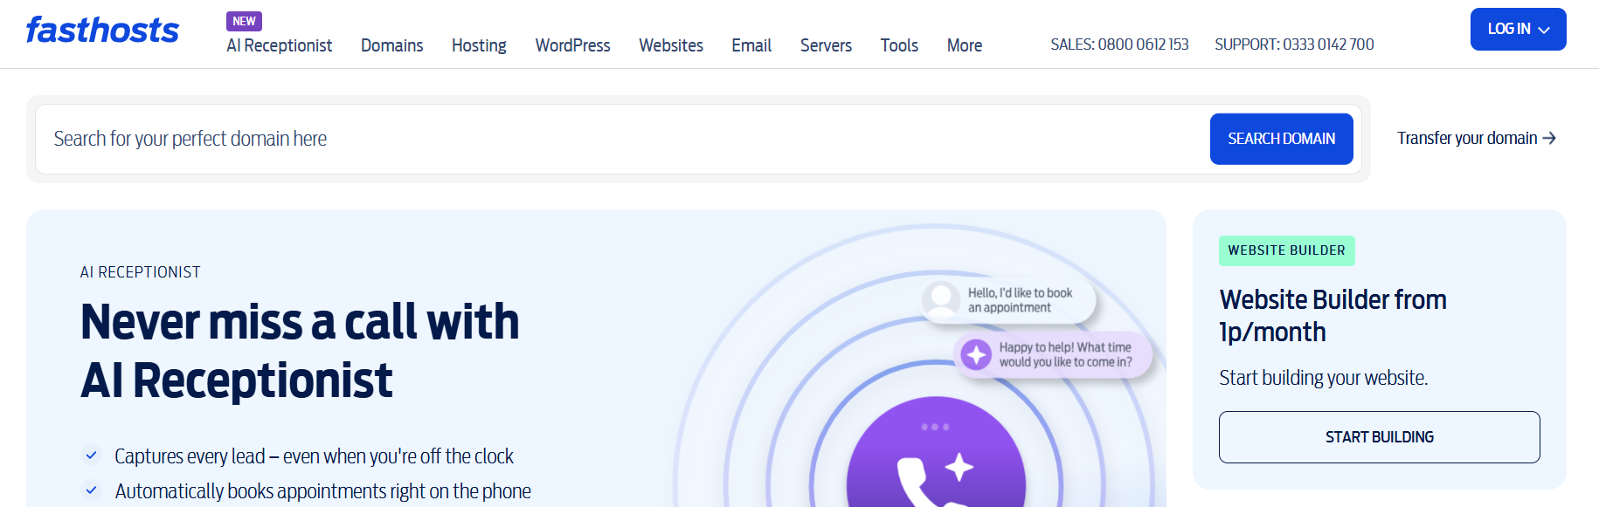Click 'Automatically books appointments' bullet text
The image size is (1599, 507).
tap(322, 491)
